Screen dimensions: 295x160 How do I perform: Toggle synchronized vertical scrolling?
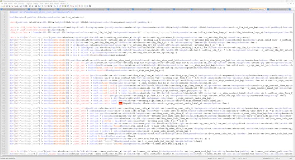(48, 6)
